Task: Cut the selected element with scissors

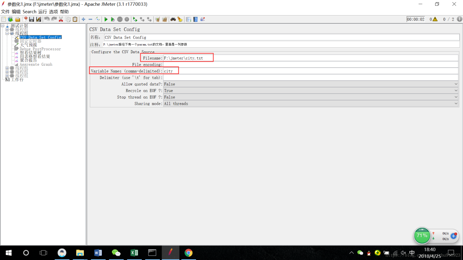Action: (61, 19)
